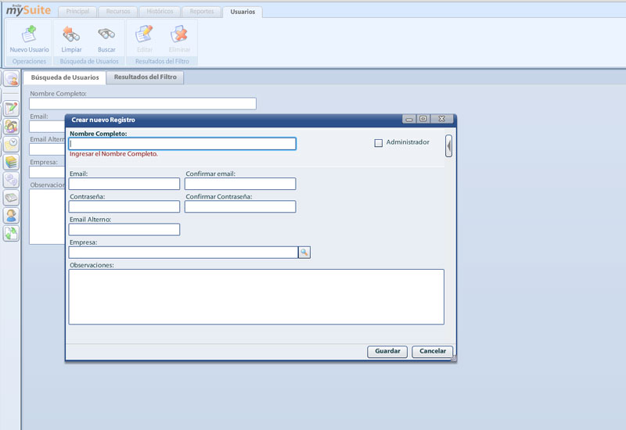626x430 pixels.
Task: Click the green arrows document sidebar icon
Action: (x=11, y=233)
